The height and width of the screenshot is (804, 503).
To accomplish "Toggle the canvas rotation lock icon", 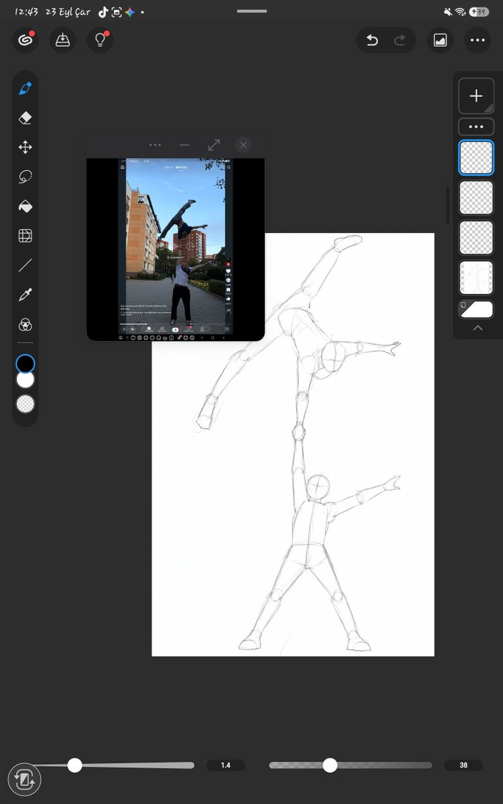I will click(25, 780).
